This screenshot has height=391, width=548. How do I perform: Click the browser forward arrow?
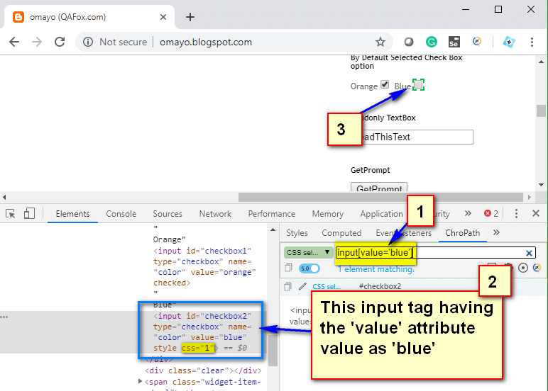tap(37, 42)
